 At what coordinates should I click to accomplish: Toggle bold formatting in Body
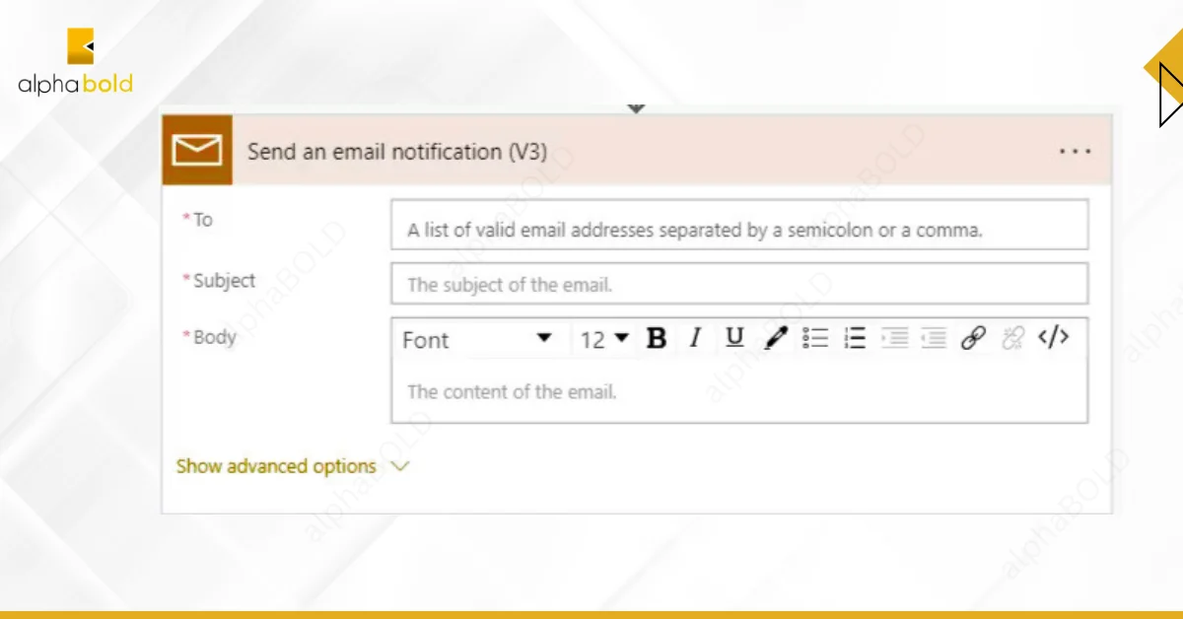point(657,339)
